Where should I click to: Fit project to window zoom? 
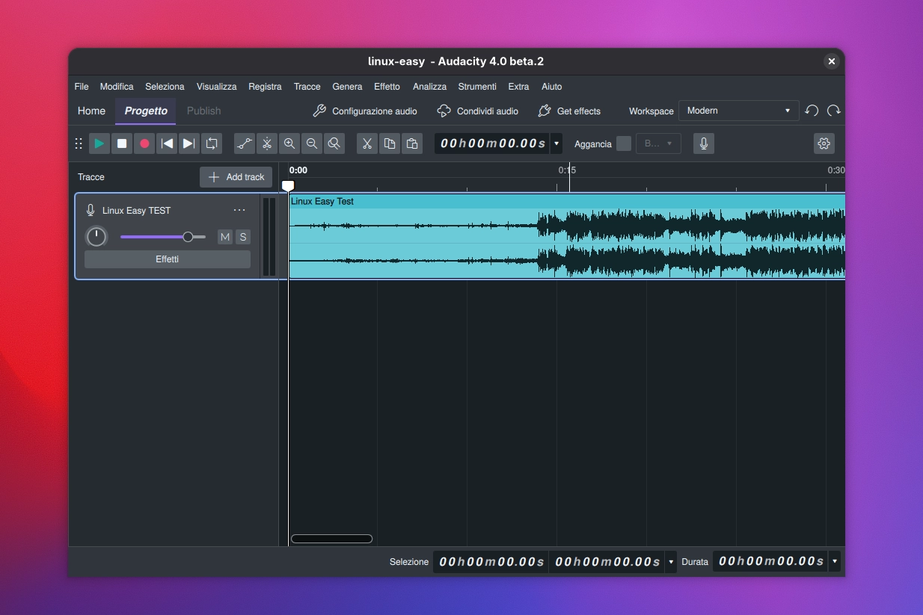coord(334,143)
